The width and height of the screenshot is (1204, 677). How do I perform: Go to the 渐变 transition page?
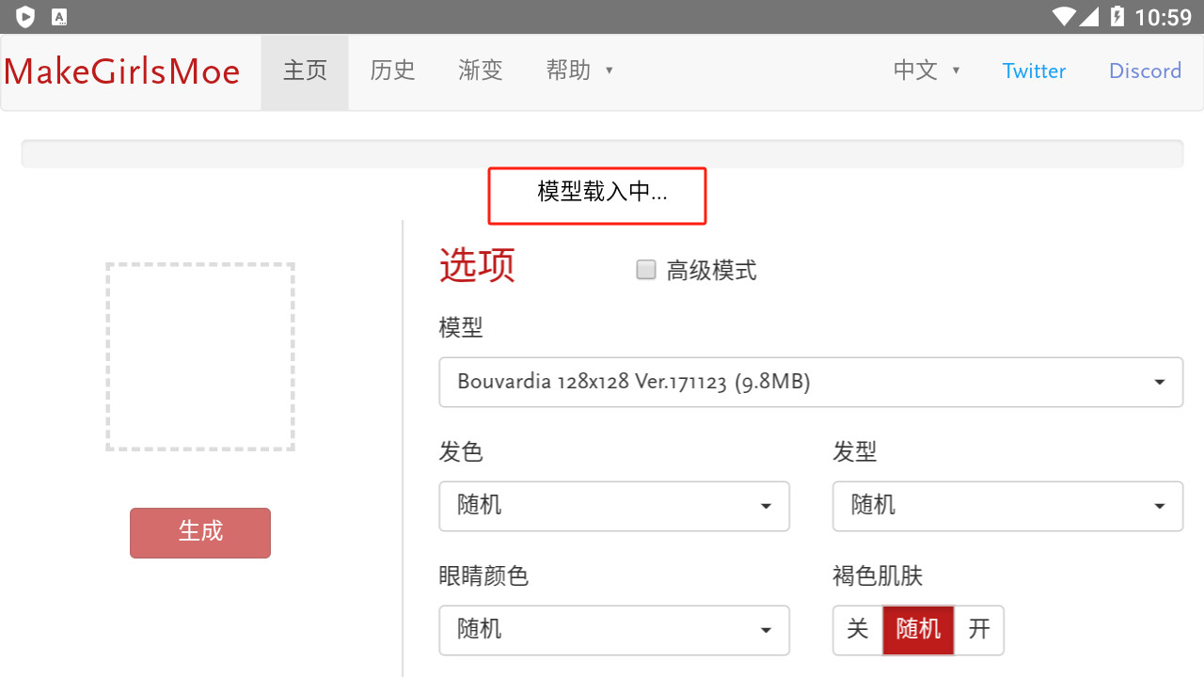(481, 71)
